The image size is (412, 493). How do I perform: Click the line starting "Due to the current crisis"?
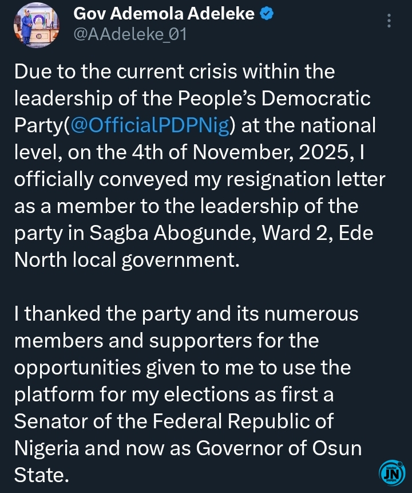tap(174, 73)
